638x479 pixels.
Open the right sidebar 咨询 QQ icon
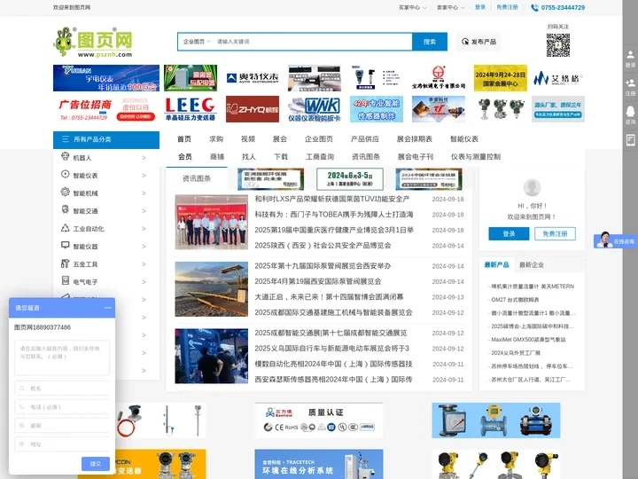click(630, 111)
